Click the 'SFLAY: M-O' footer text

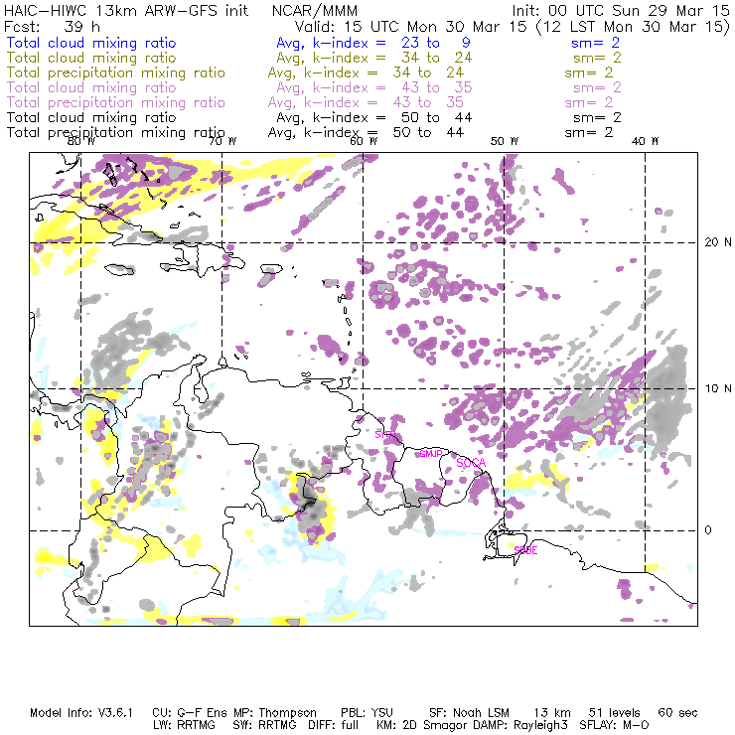coord(615,725)
